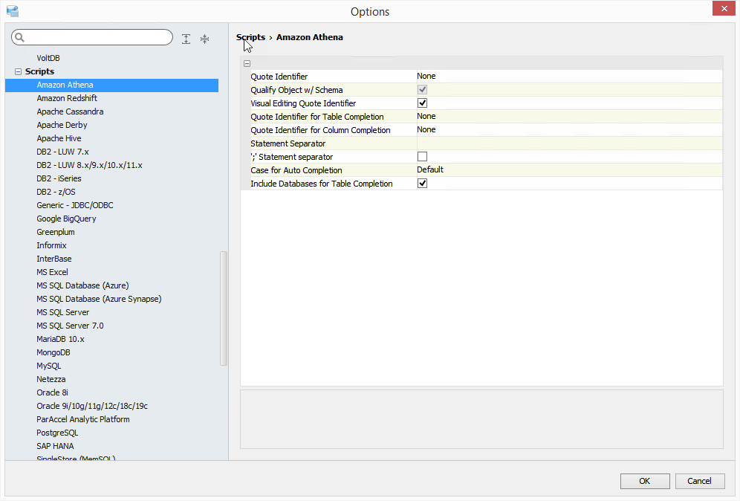This screenshot has height=501, width=740.
Task: Close the Options dialog window
Action: click(x=724, y=9)
